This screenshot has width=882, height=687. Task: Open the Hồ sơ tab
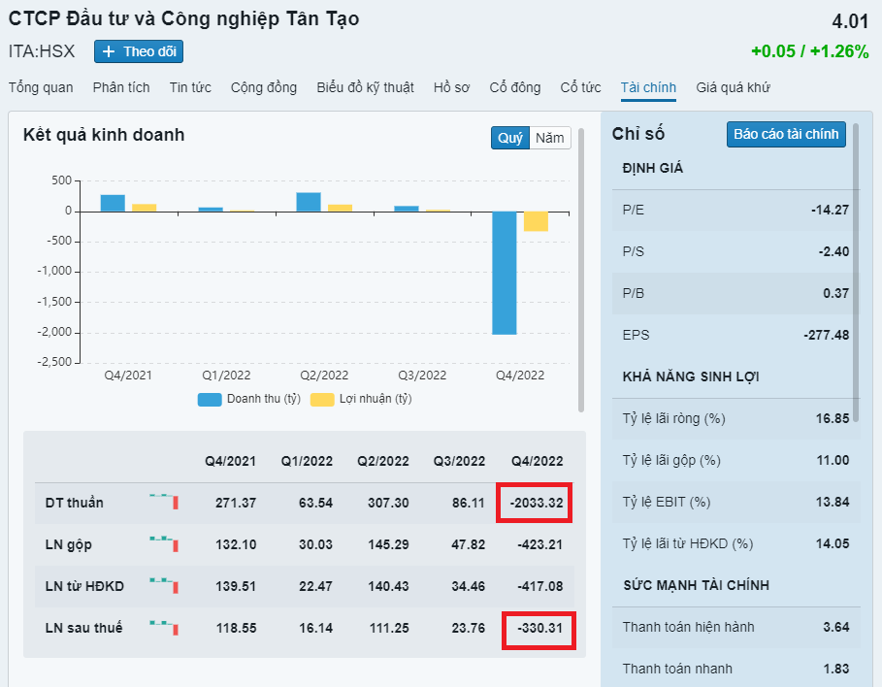[451, 87]
